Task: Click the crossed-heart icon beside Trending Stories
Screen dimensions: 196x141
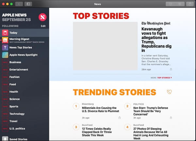Action: [169, 92]
